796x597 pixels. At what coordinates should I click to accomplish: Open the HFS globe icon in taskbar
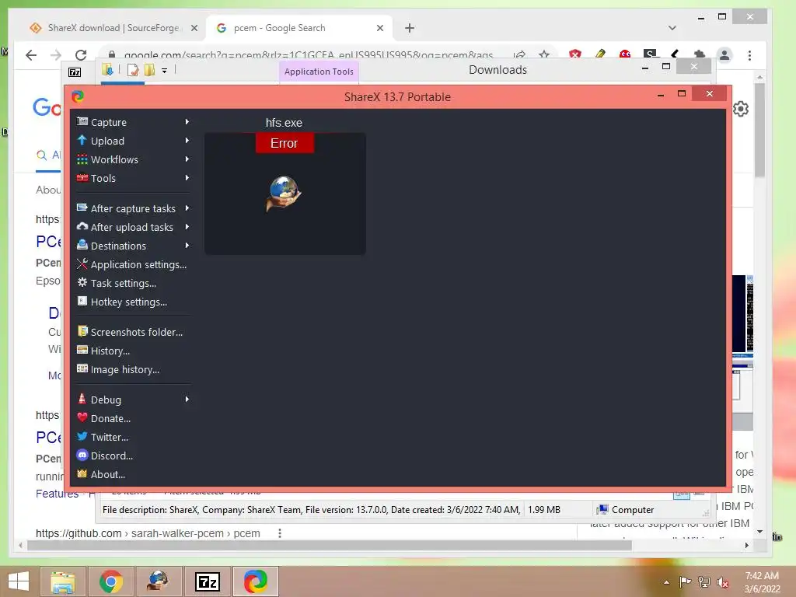pos(159,581)
